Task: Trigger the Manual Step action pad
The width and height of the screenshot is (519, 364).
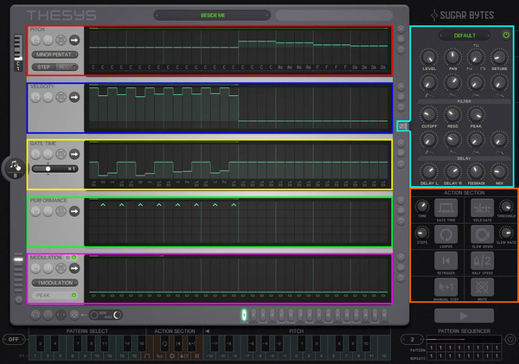Action: tap(445, 288)
